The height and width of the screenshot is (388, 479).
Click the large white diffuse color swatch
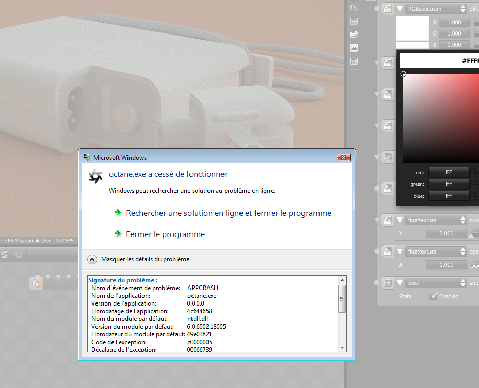413,28
